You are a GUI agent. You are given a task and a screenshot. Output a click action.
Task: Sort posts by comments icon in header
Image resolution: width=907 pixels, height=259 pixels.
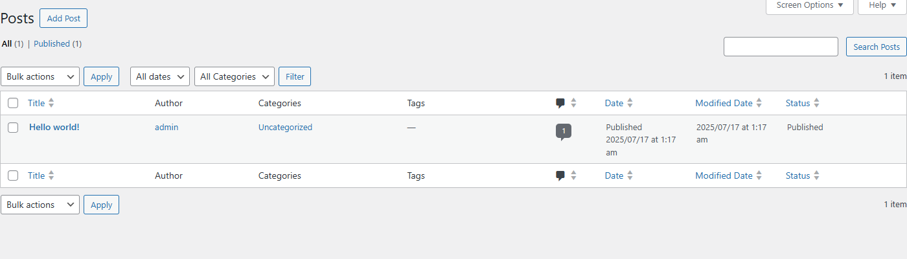click(x=560, y=103)
